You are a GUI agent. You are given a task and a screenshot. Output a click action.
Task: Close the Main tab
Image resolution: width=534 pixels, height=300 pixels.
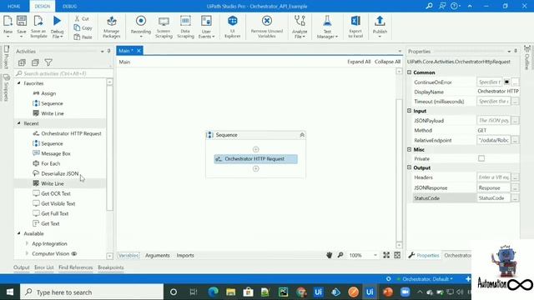[x=139, y=51]
